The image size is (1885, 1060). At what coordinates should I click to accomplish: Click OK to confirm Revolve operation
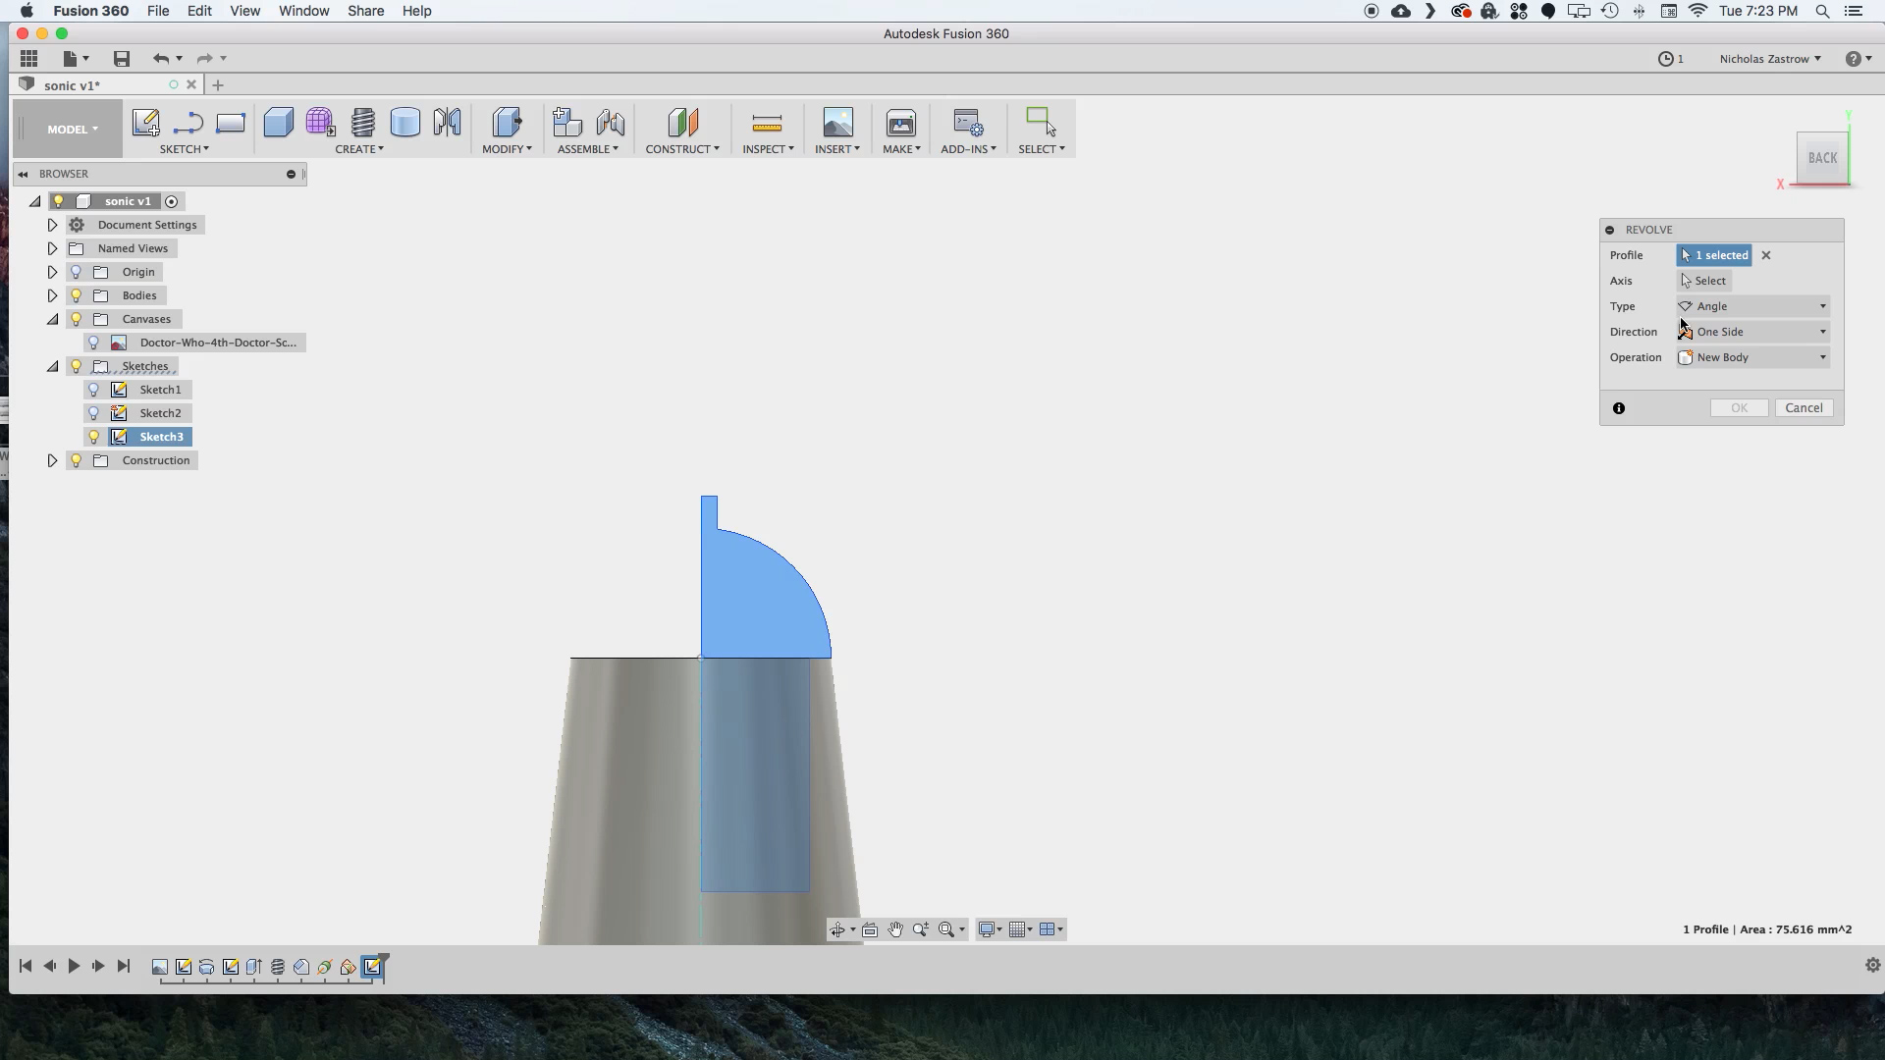click(1739, 406)
